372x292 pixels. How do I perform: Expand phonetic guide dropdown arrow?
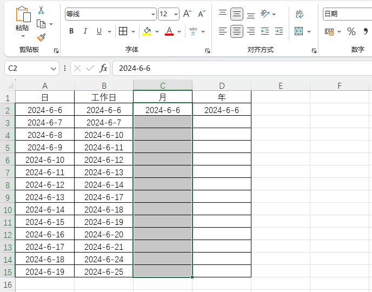(203, 31)
